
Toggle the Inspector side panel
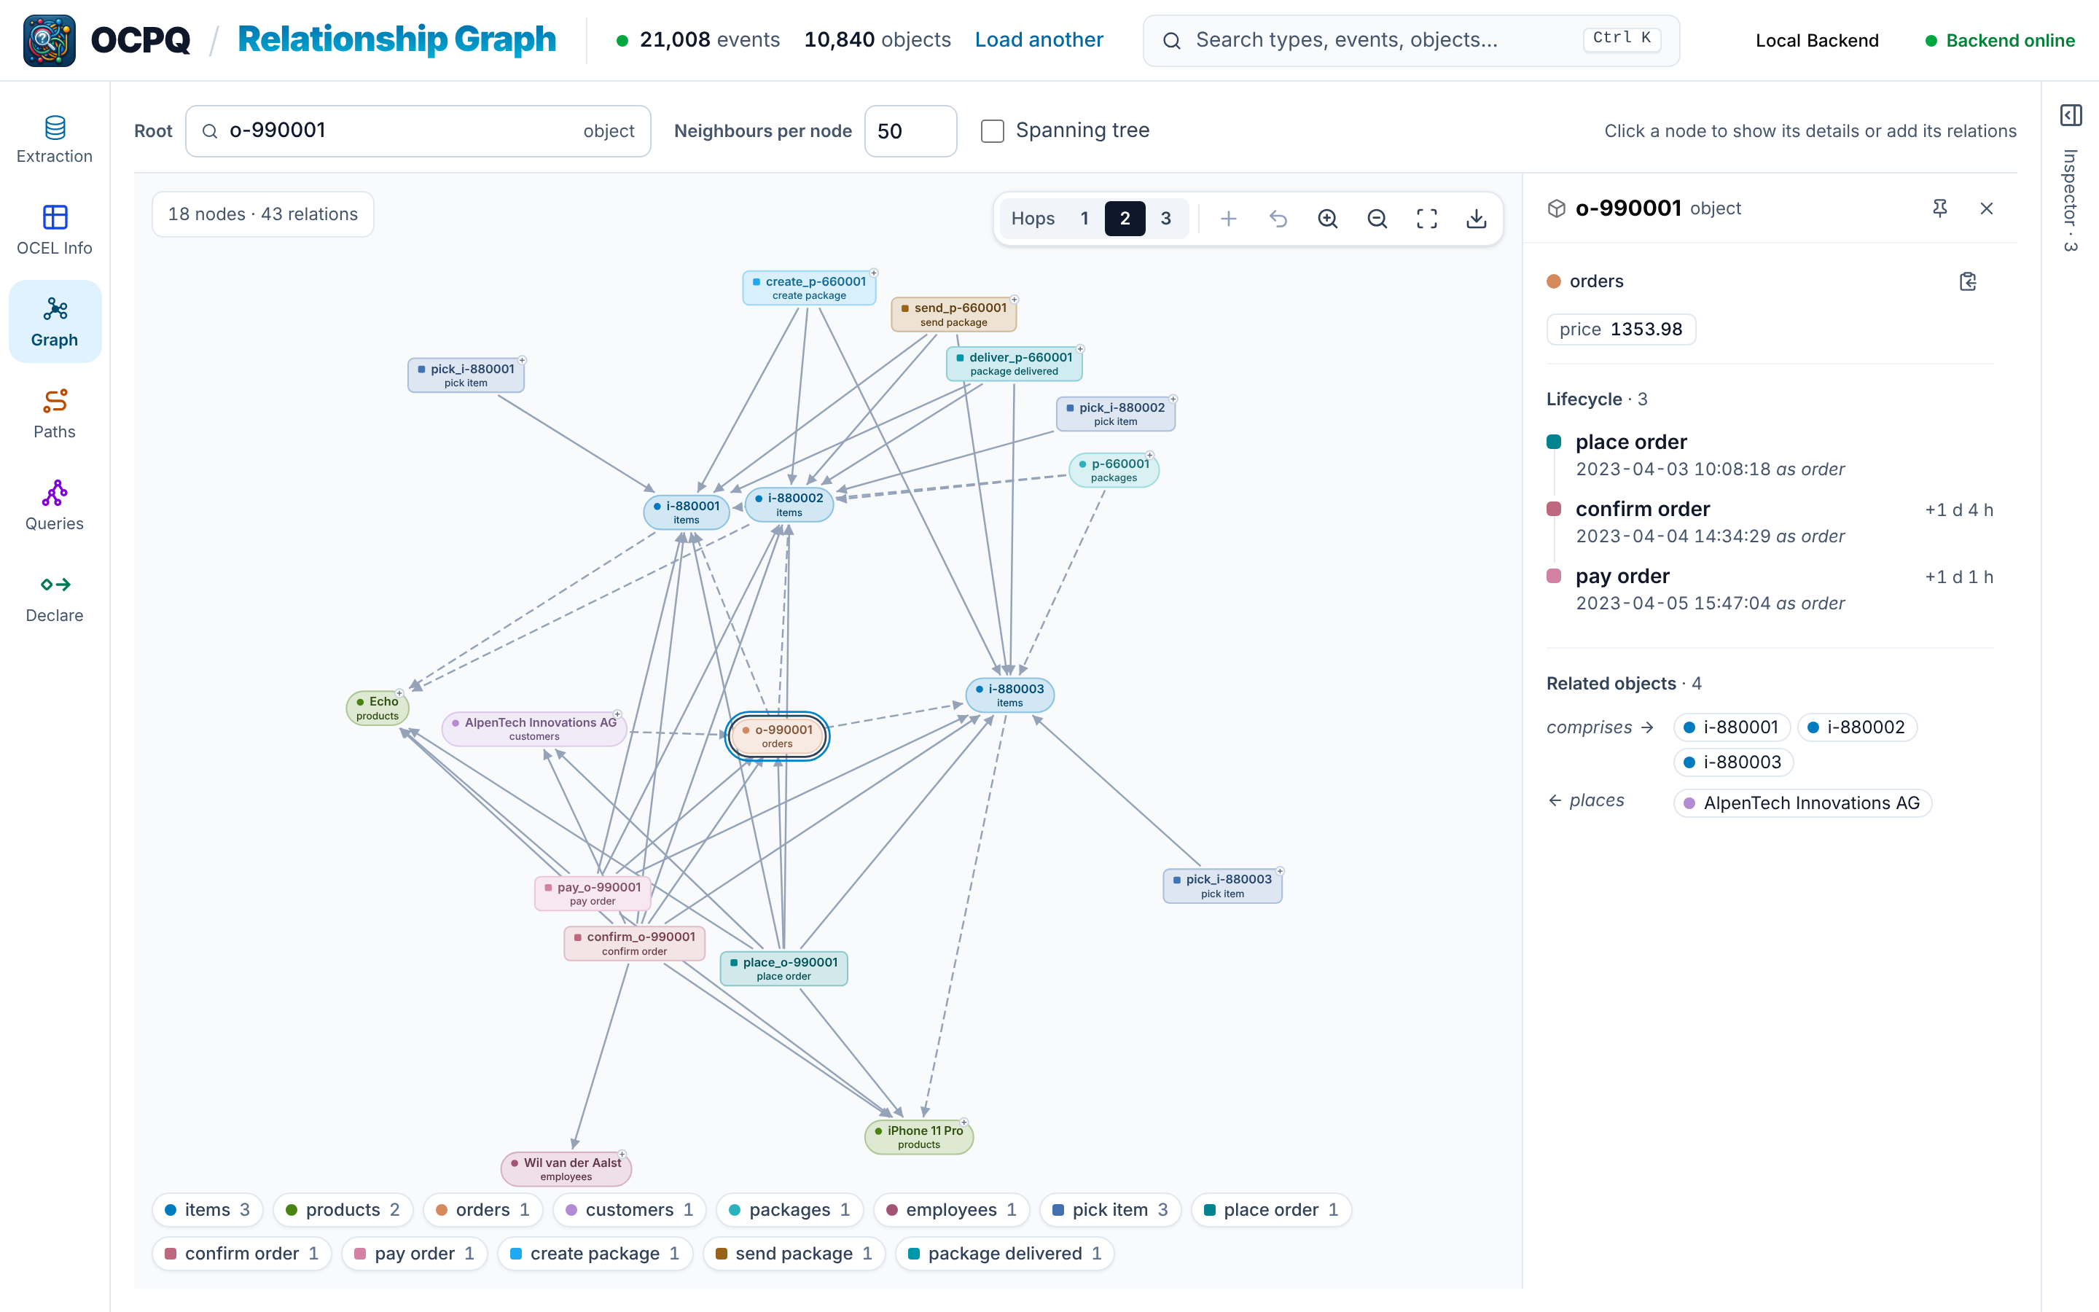2071,115
